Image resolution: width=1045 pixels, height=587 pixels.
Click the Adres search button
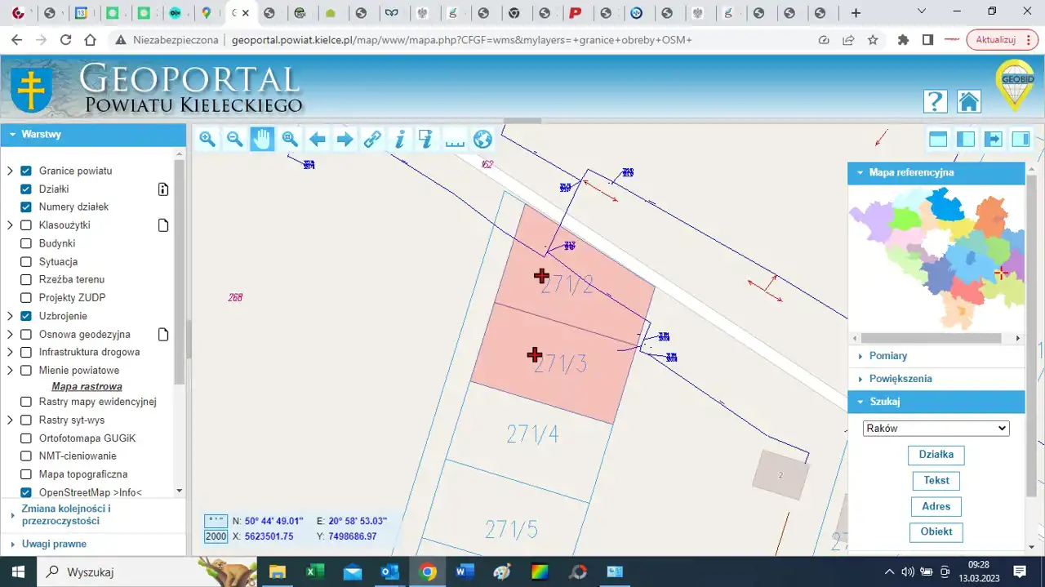(x=936, y=506)
